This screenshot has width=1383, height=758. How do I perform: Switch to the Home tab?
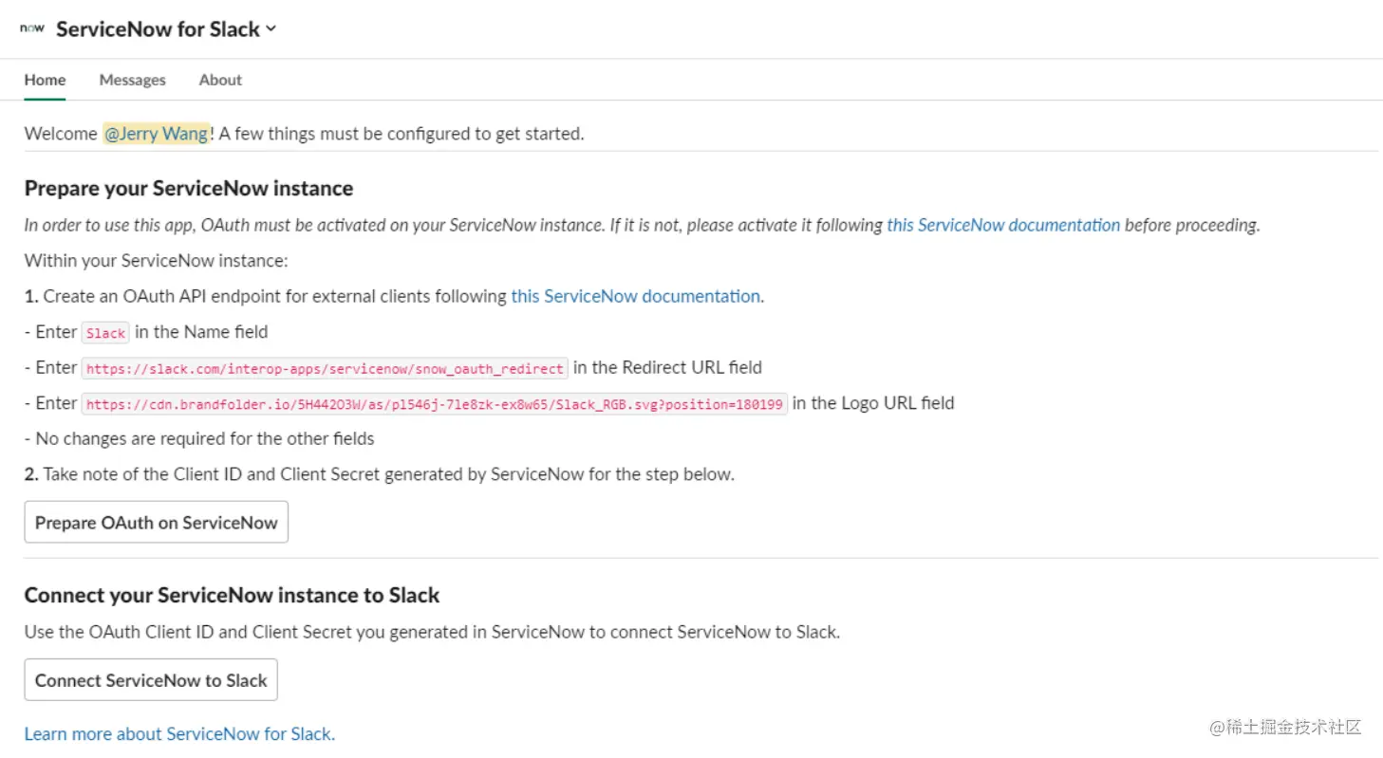(x=45, y=80)
